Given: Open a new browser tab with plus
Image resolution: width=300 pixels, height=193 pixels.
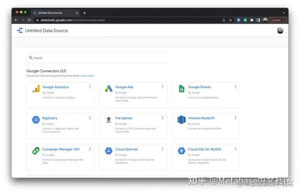Looking at the screenshot, I should point(85,13).
